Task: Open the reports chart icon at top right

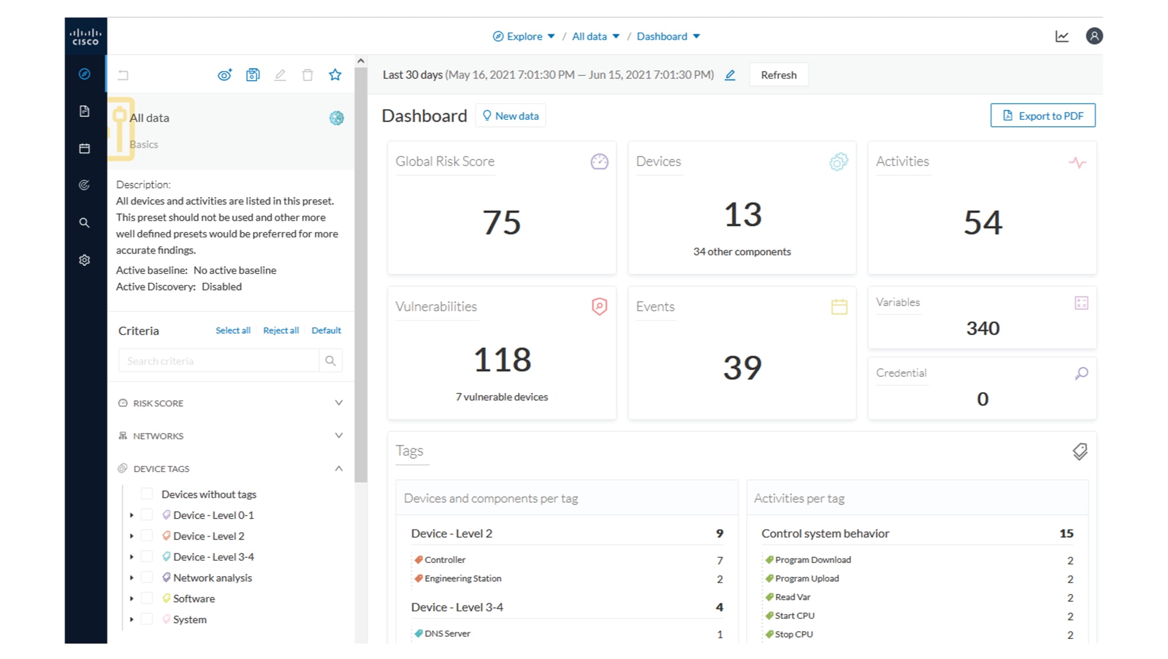Action: pos(1062,36)
